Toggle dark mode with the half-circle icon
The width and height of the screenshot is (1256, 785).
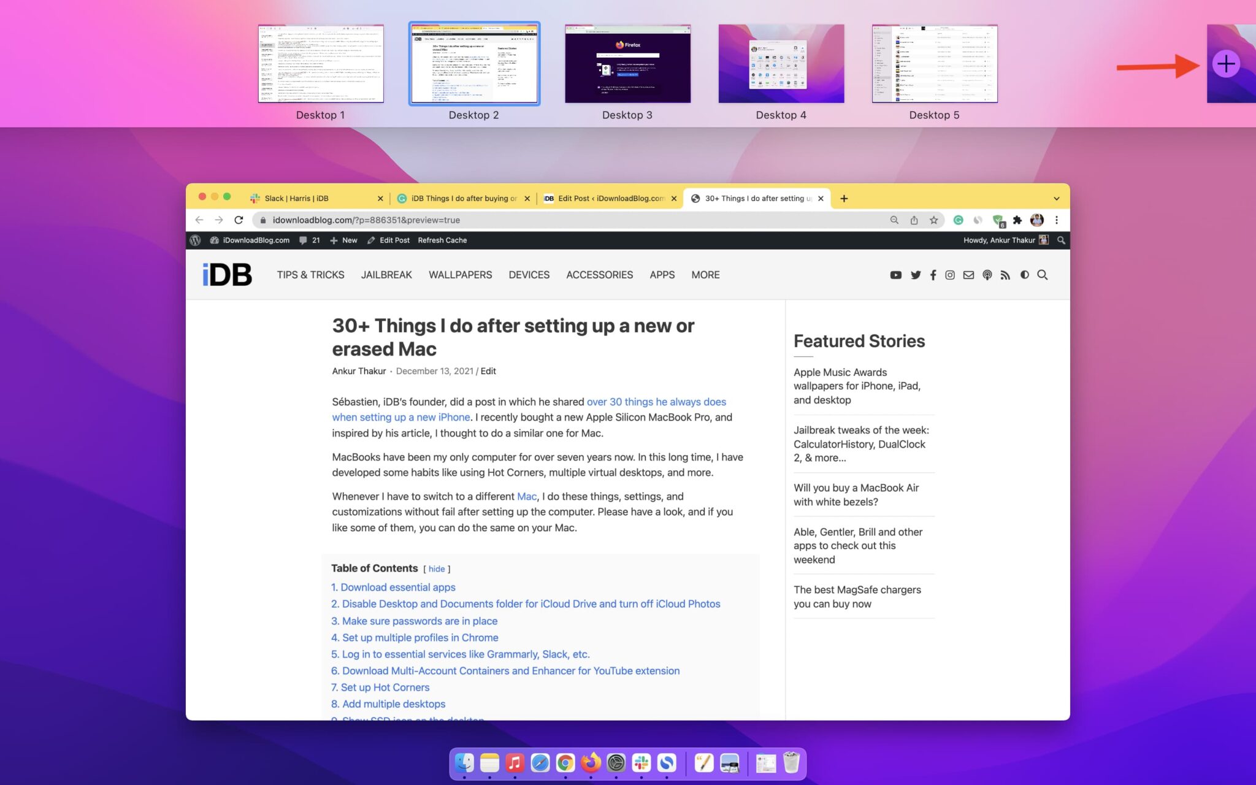click(x=1024, y=275)
